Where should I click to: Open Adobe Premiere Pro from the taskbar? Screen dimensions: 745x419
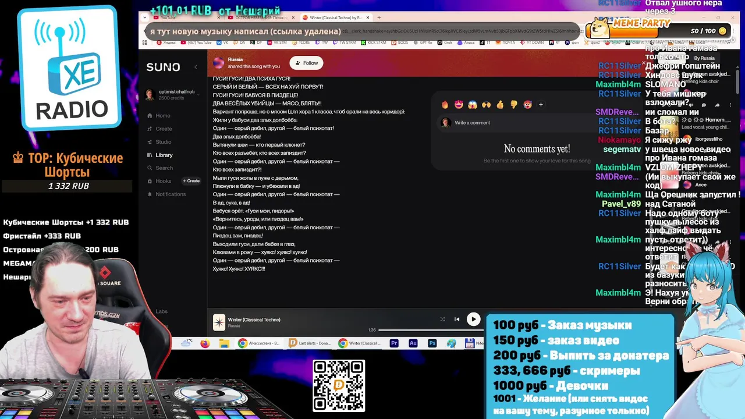tap(394, 343)
